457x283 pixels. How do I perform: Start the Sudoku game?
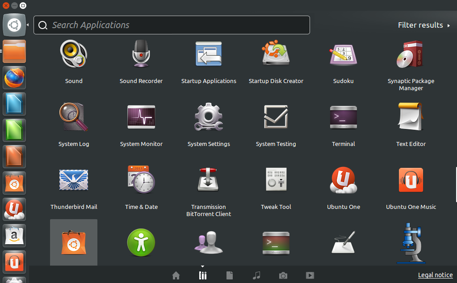coord(344,54)
